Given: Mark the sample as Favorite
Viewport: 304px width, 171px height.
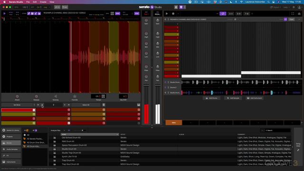Looking at the screenshot, I should pyautogui.click(x=75, y=96).
